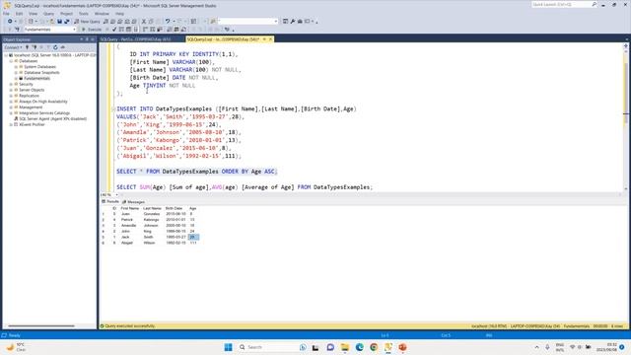Viewport: 631px width, 355px height.
Task: Click the Undo toolbar icon
Action: click(x=168, y=22)
